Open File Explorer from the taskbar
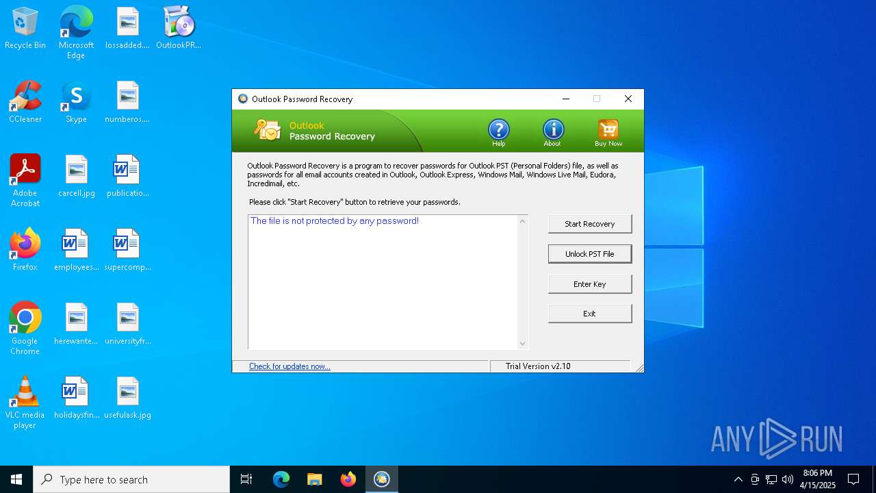The width and height of the screenshot is (876, 493). [315, 479]
